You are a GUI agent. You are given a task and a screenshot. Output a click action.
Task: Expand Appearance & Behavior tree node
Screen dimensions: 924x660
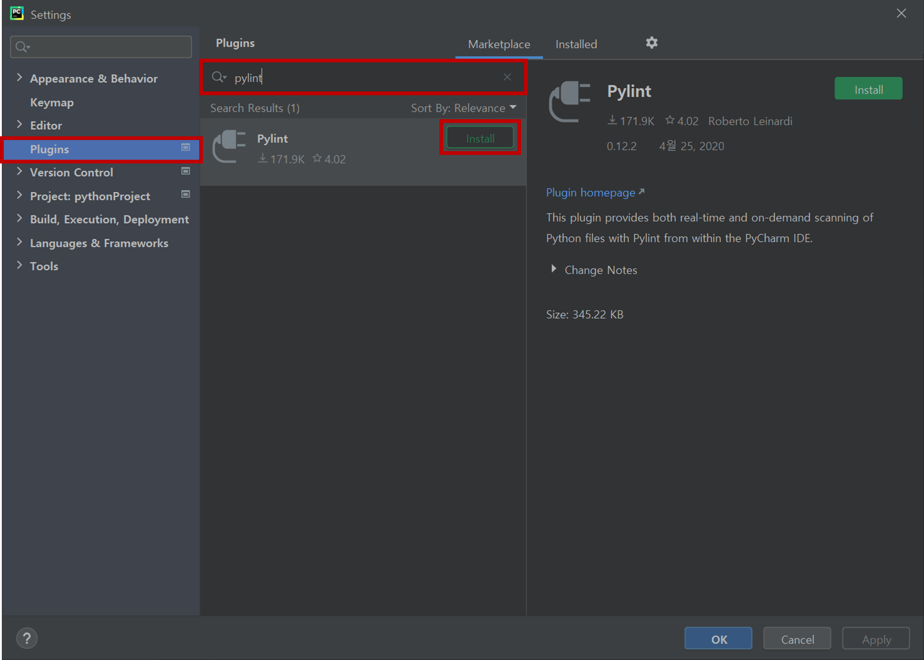pyautogui.click(x=19, y=78)
